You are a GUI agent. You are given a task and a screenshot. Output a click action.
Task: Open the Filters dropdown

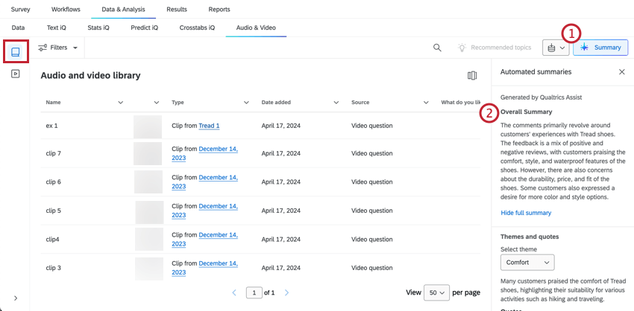[58, 48]
